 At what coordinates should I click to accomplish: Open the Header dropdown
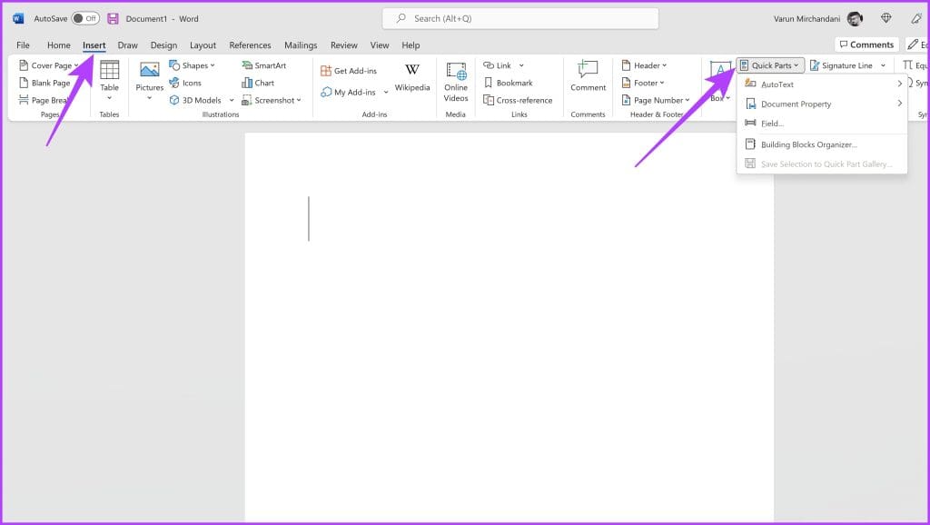[644, 65]
